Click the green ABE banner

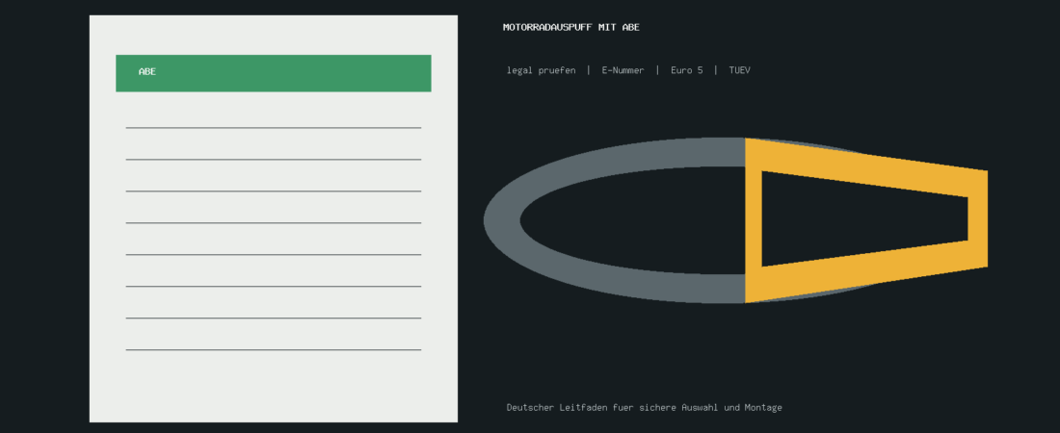coord(273,73)
